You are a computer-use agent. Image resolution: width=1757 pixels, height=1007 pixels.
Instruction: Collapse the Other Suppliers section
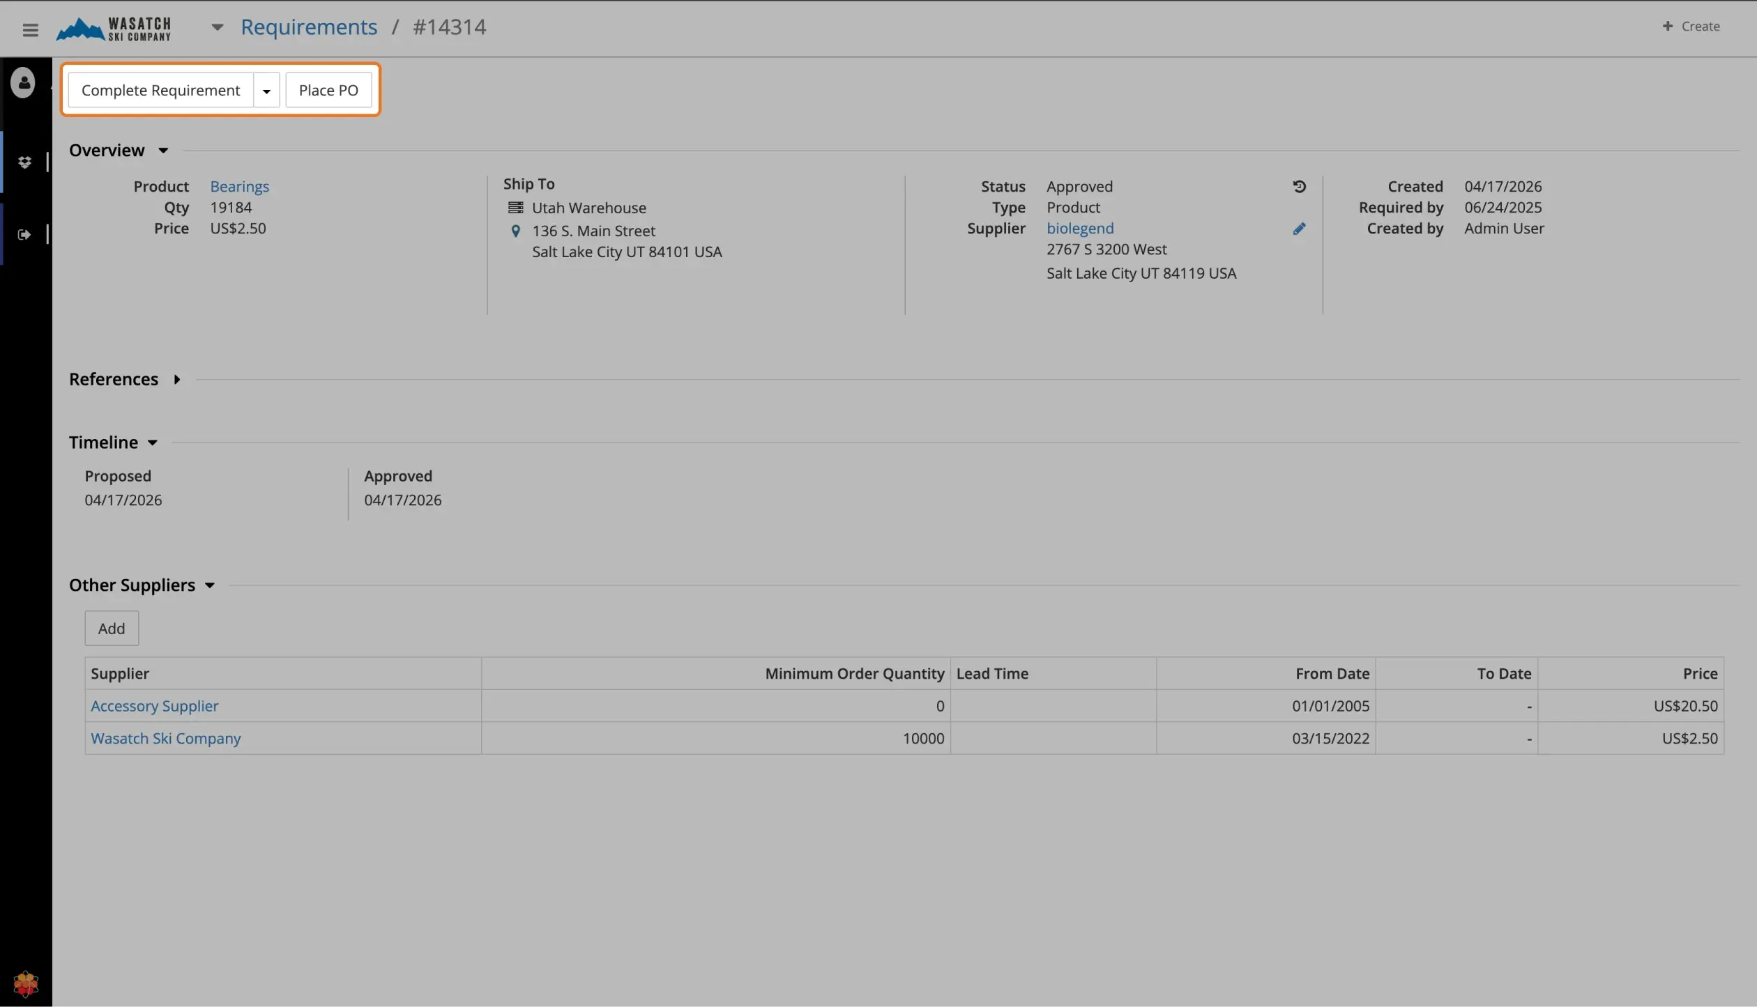click(210, 585)
